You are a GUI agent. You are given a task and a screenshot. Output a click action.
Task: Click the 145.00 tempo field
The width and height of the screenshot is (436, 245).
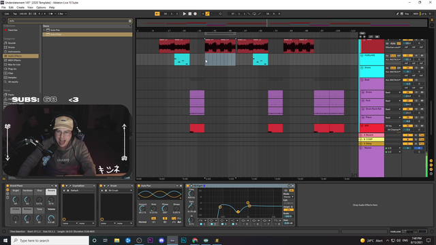(23, 14)
